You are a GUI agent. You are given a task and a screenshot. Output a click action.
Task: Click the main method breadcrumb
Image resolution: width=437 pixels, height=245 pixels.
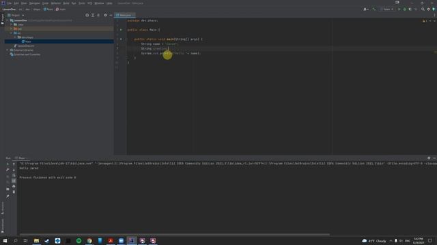coord(61,9)
